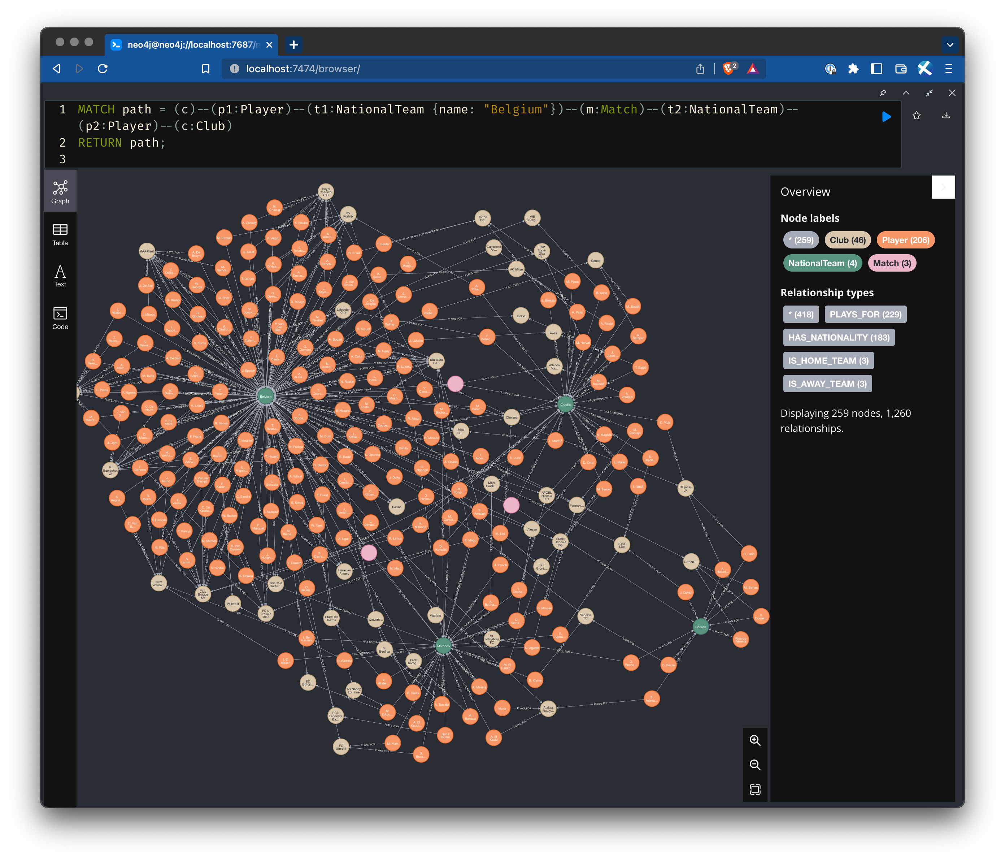Select the Club (46) node label
1005x861 pixels.
click(847, 240)
